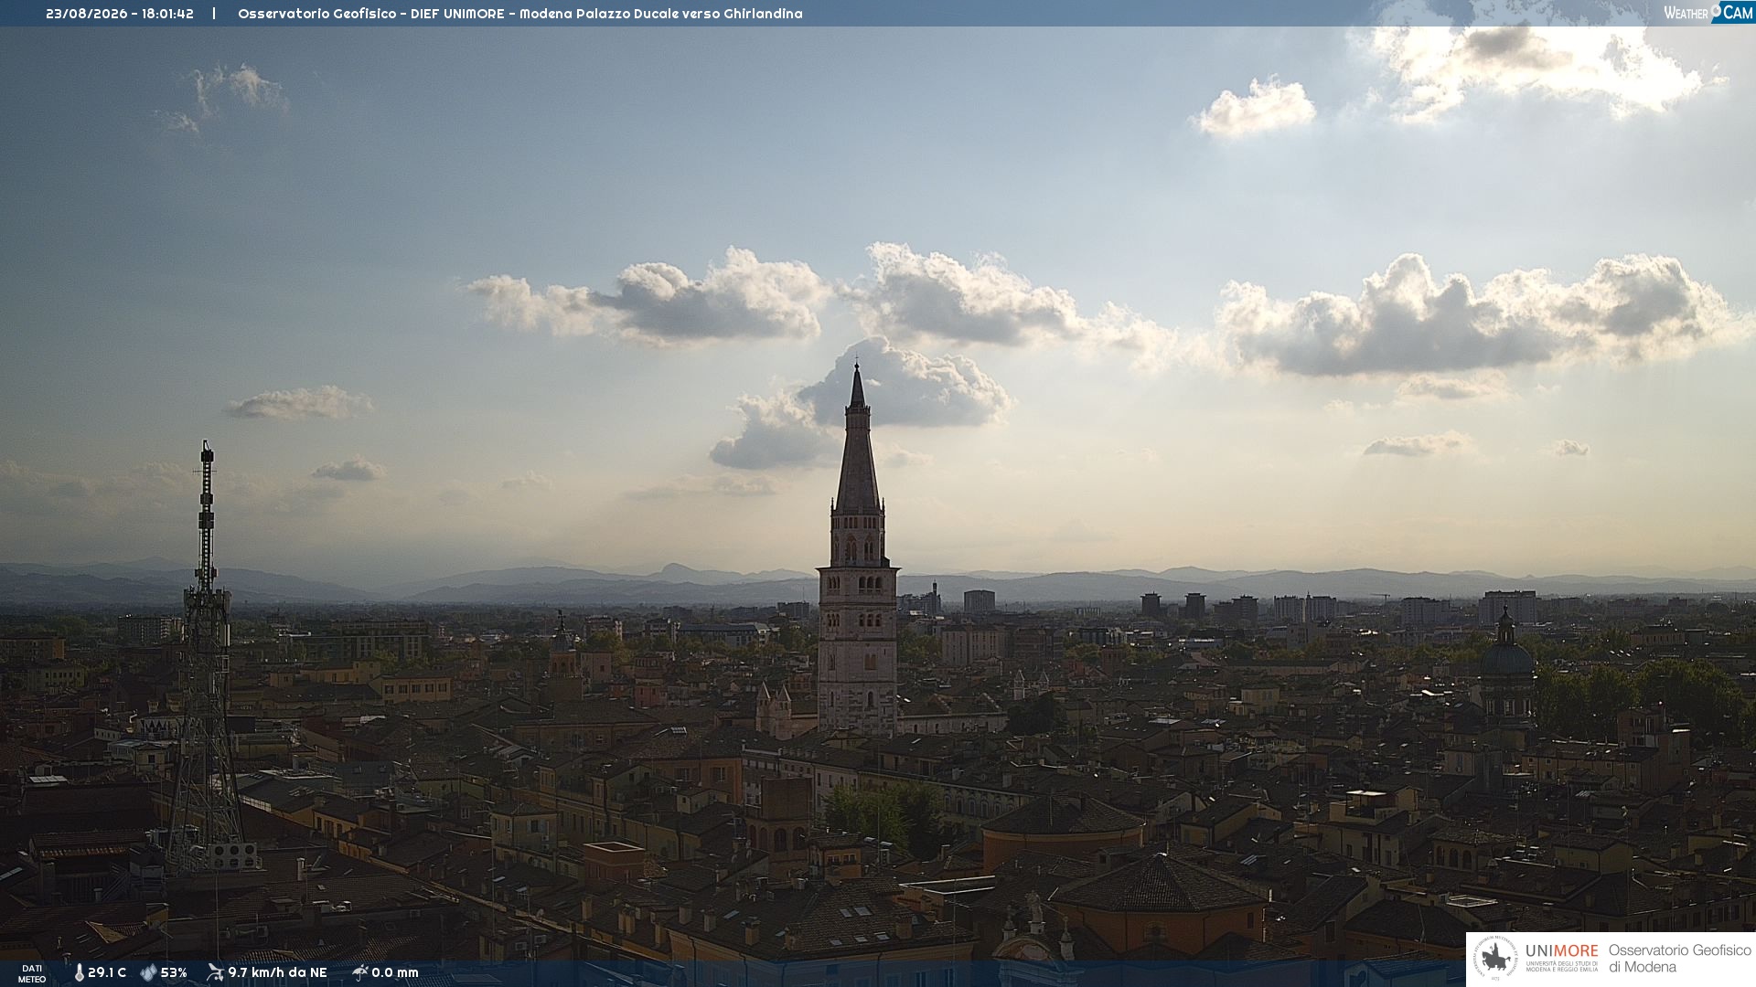The height and width of the screenshot is (987, 1756).
Task: Click the wind vane anemometer icon
Action: pos(215,972)
